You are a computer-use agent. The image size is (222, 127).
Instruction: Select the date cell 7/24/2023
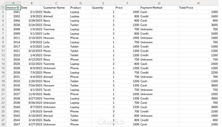click(32, 86)
